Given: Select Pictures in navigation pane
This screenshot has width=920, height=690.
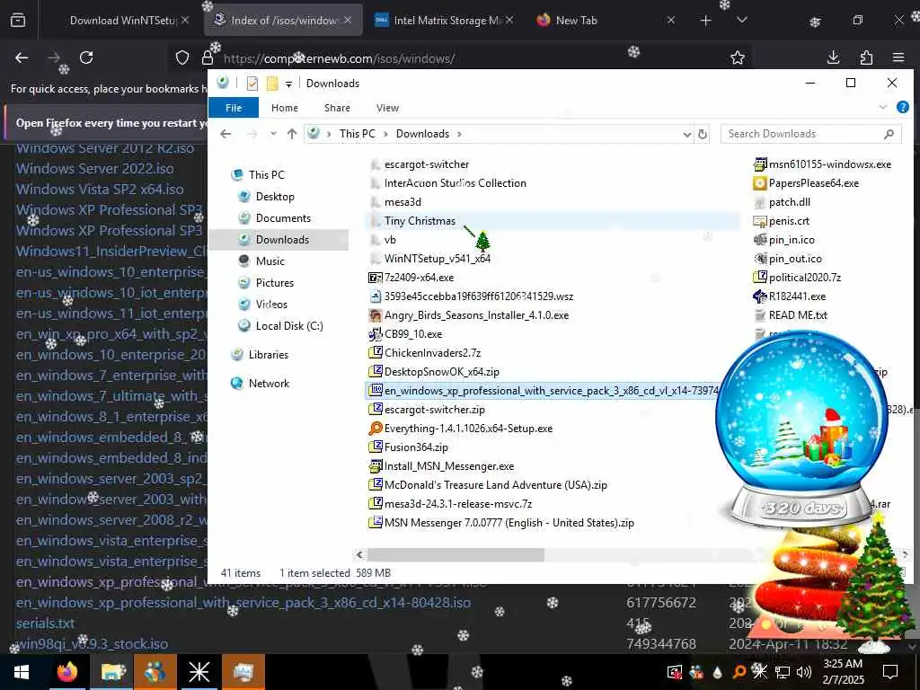Looking at the screenshot, I should (275, 283).
